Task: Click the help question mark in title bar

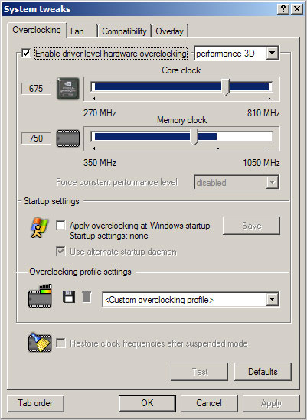Action: tap(283, 9)
